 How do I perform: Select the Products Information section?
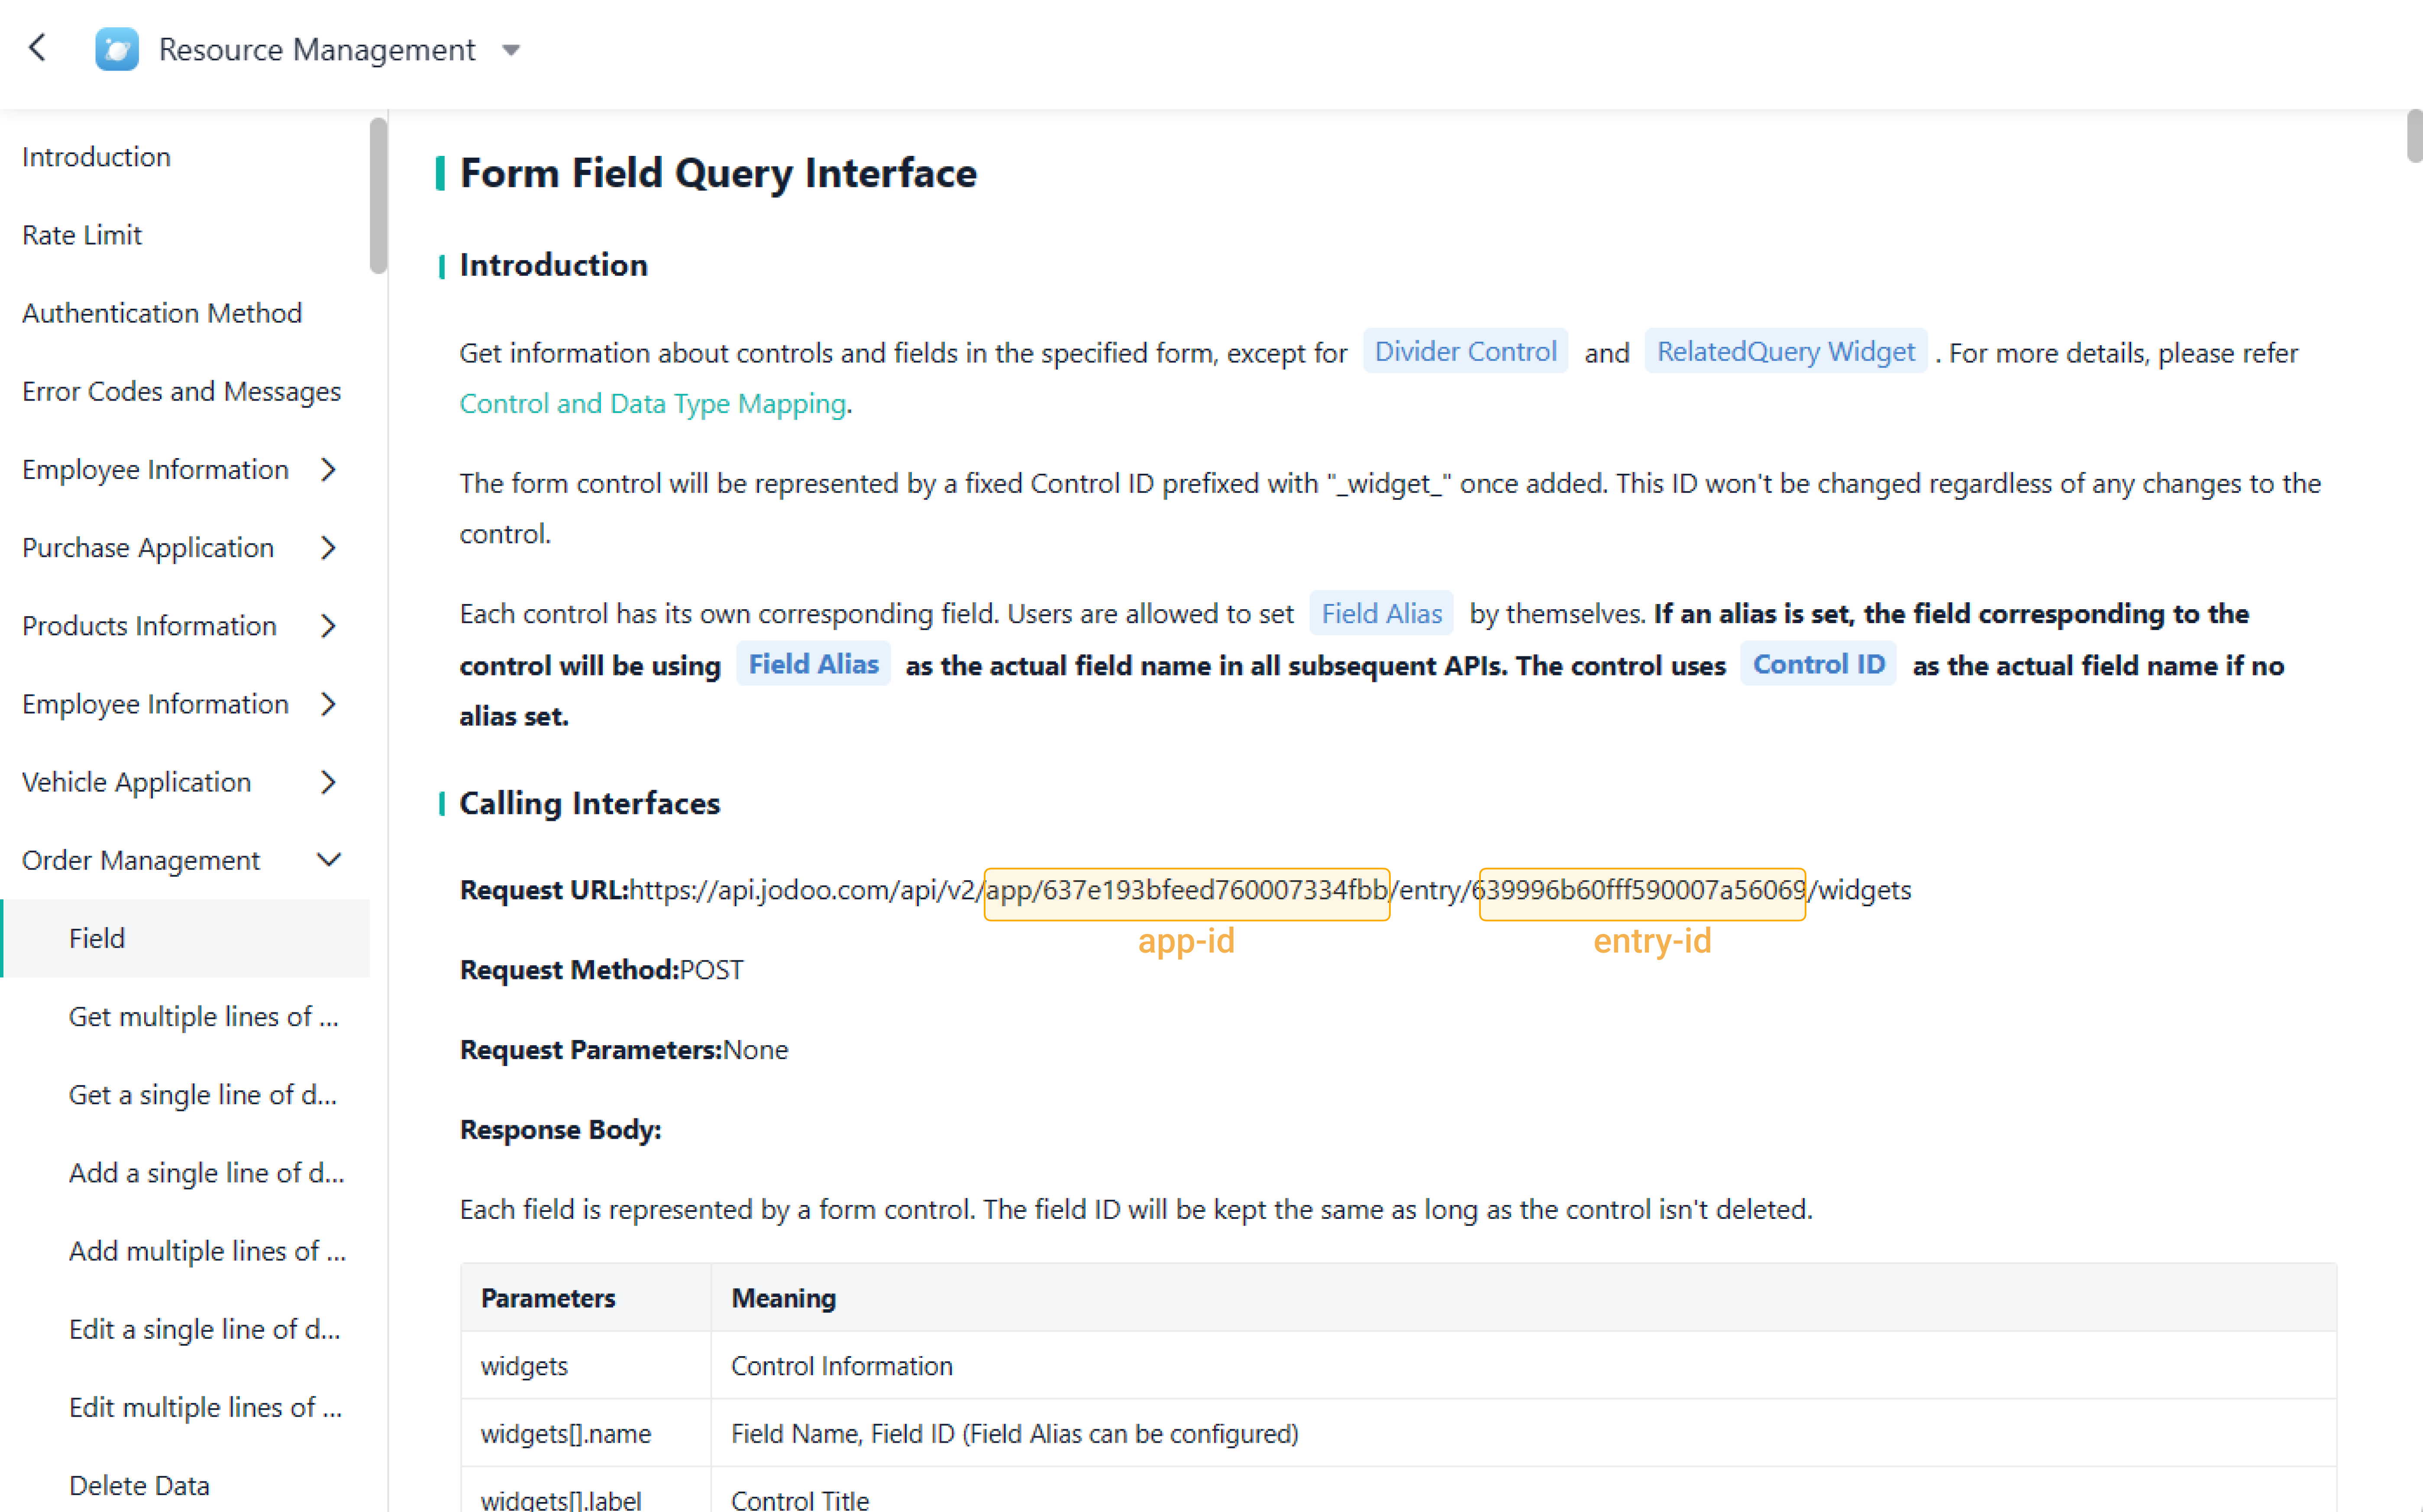pyautogui.click(x=149, y=626)
